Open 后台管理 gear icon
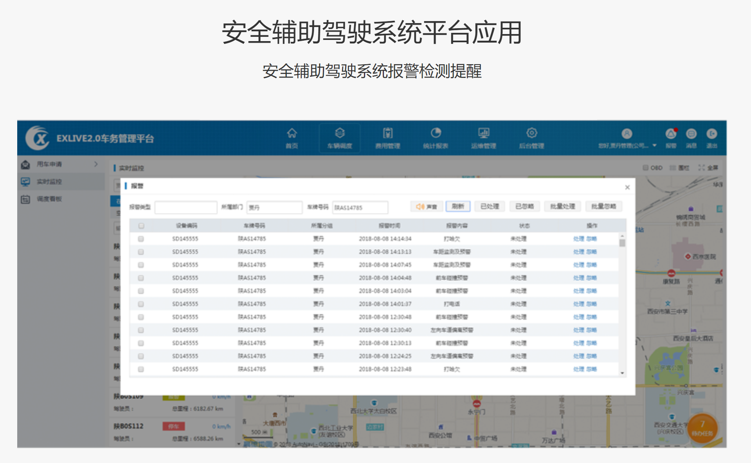The height and width of the screenshot is (463, 751). (531, 133)
